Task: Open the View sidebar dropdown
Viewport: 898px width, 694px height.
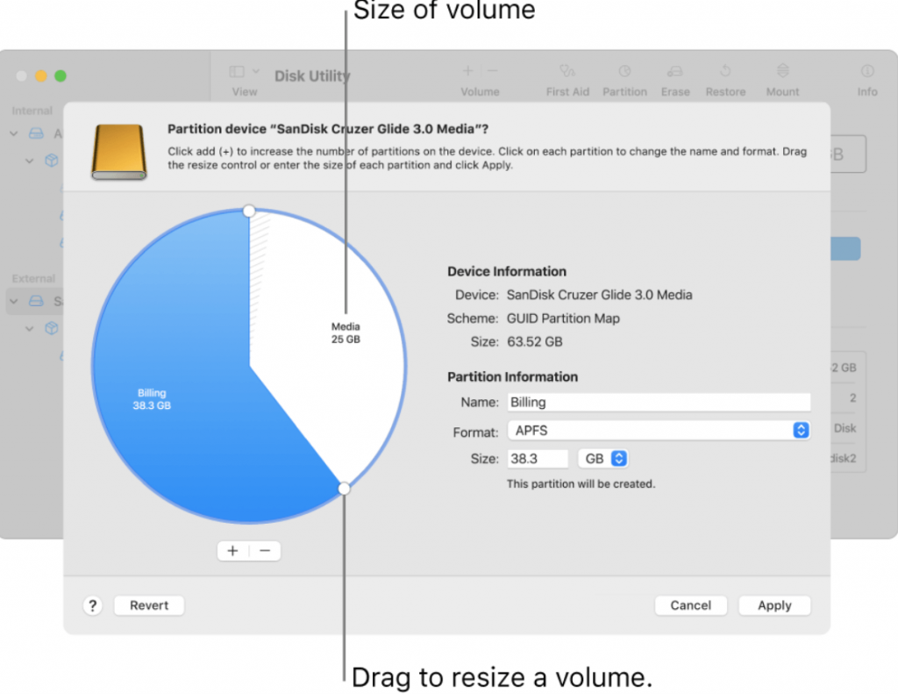Action: (244, 72)
